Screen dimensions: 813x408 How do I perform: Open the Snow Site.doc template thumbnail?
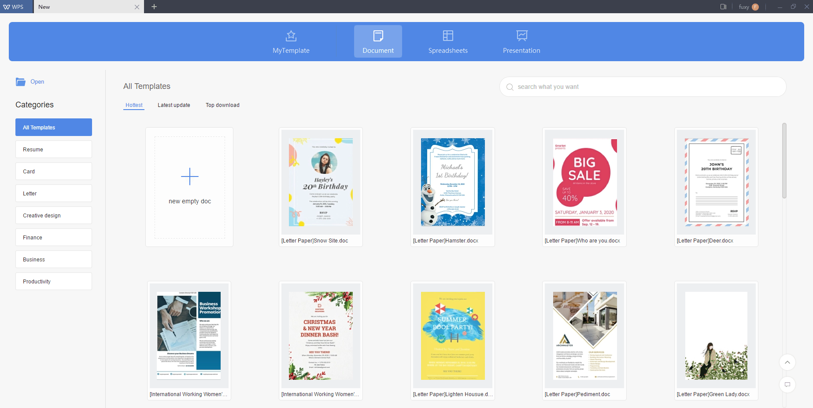coord(321,182)
